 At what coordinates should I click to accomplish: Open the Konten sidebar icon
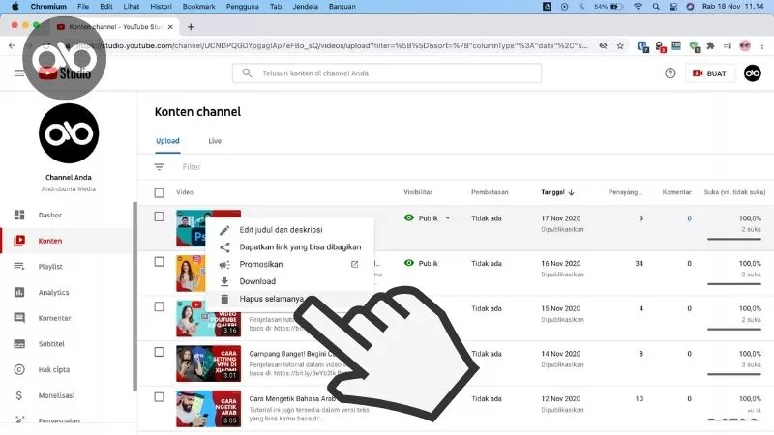(x=19, y=241)
